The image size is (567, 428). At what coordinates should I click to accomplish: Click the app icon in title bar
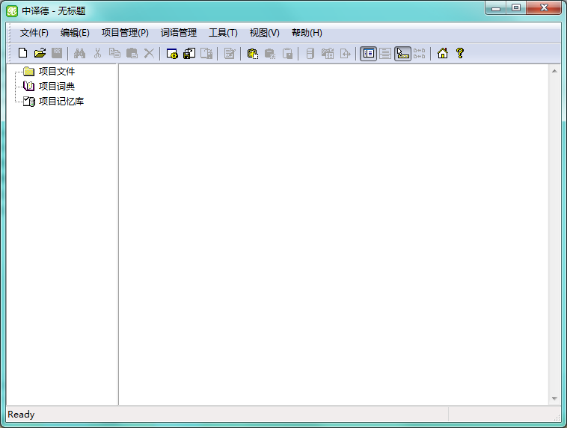[12, 11]
